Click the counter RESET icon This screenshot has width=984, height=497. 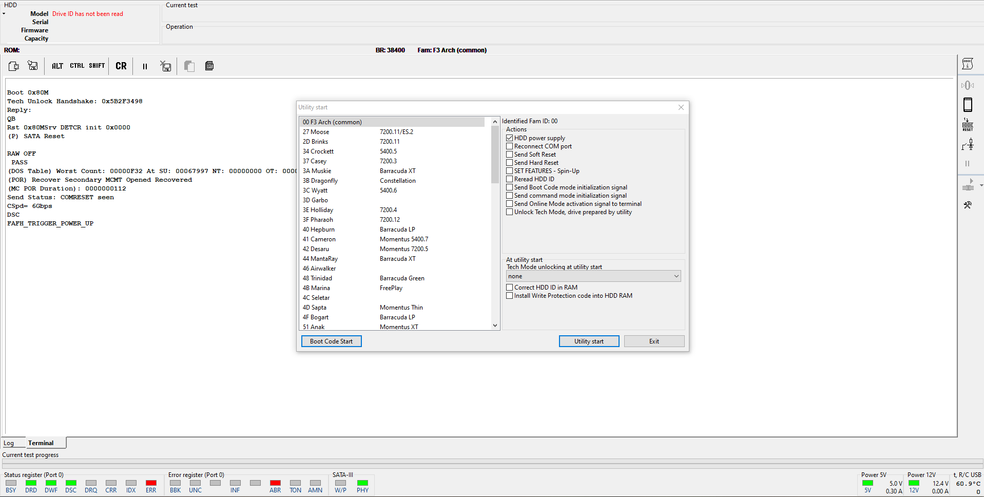click(968, 125)
